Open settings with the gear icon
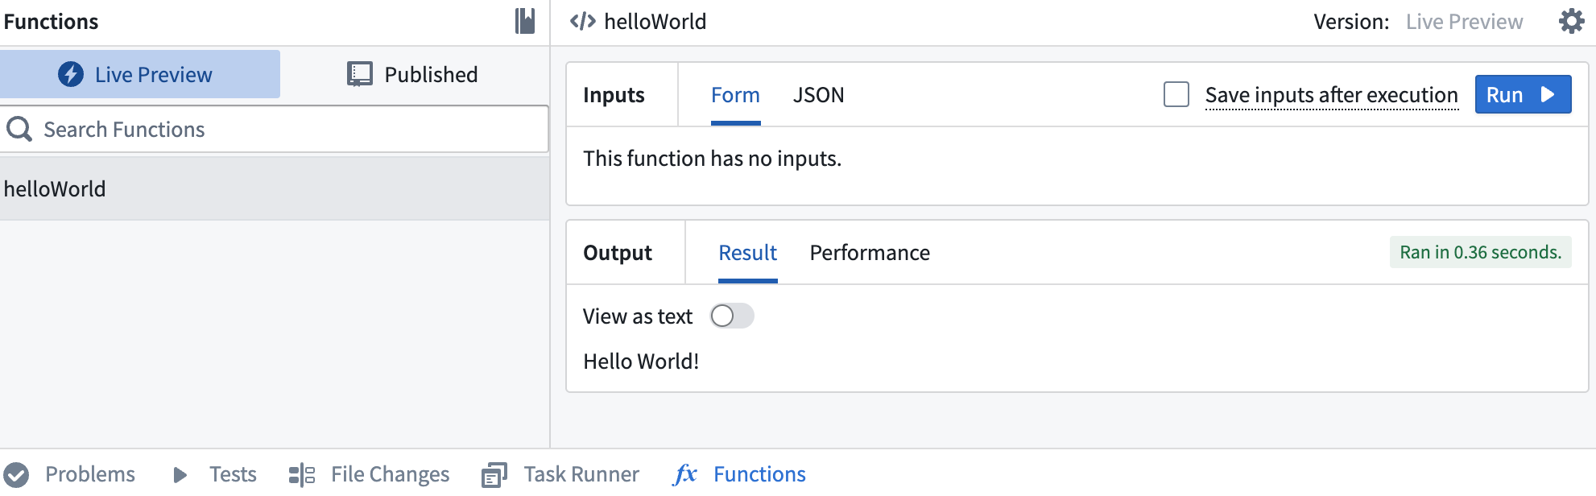 [x=1571, y=21]
